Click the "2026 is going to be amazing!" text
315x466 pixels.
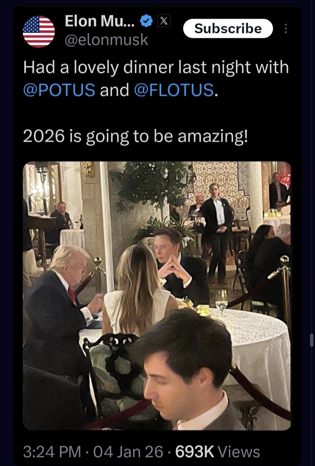135,136
